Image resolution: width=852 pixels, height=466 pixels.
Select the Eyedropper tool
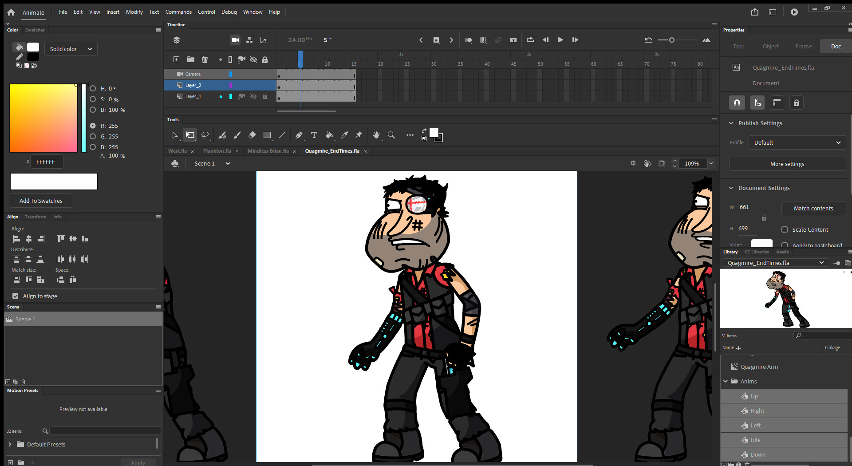(x=344, y=135)
